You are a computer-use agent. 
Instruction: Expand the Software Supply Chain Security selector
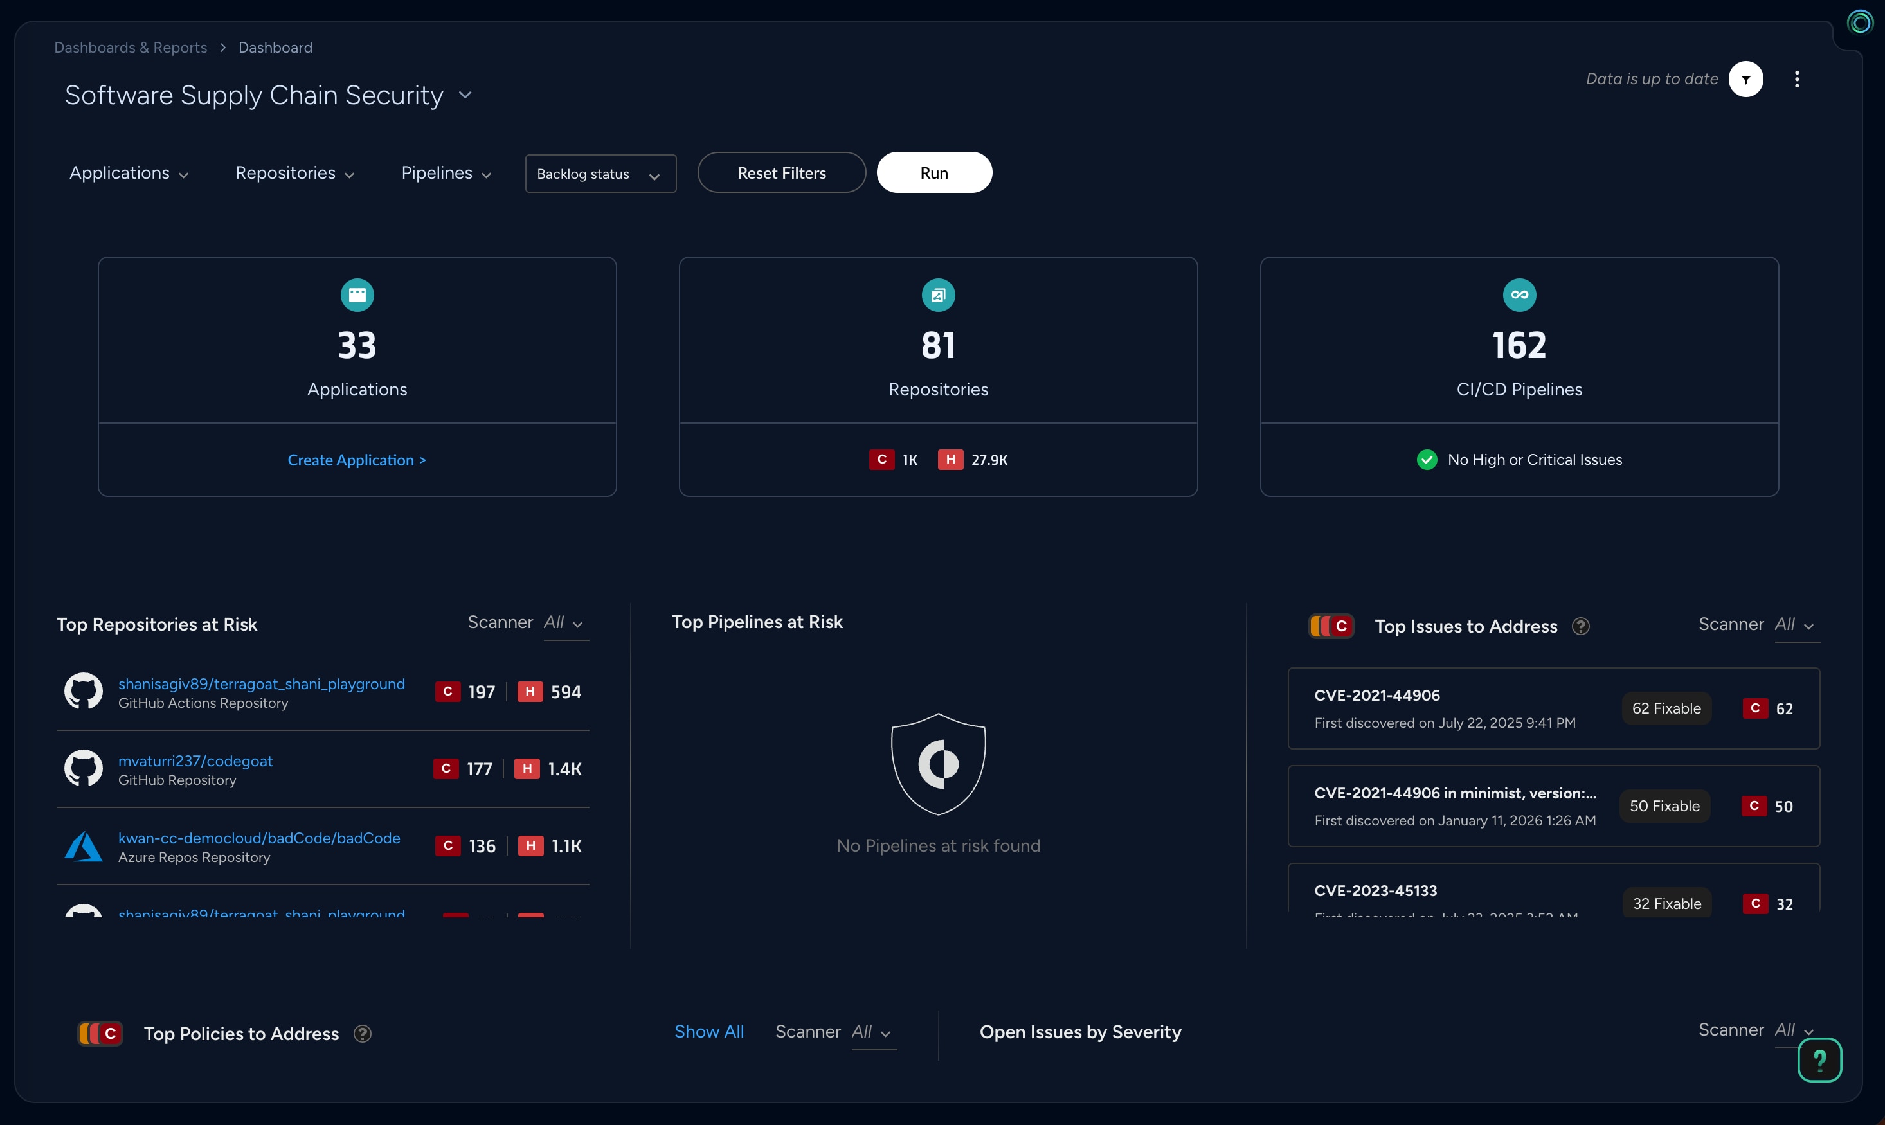[x=465, y=96]
